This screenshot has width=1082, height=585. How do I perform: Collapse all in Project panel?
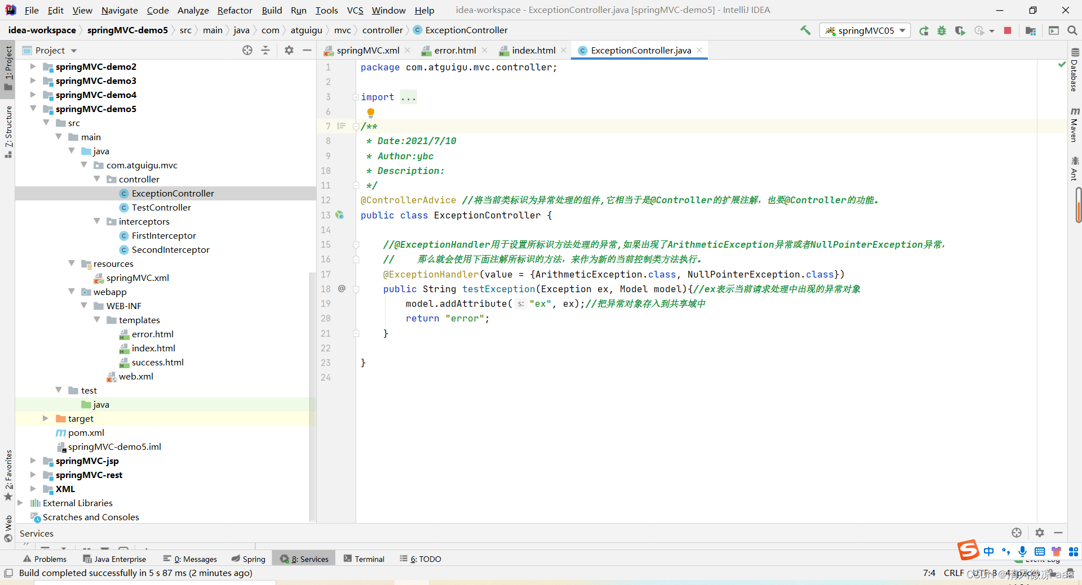[x=265, y=50]
